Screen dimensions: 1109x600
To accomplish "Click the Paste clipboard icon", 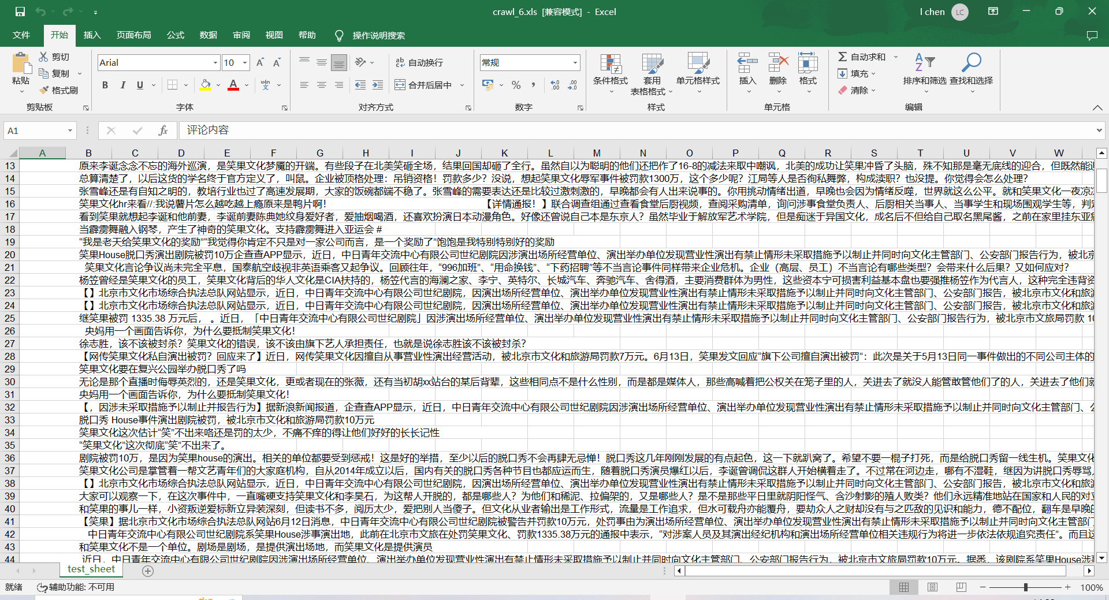I will 21,64.
